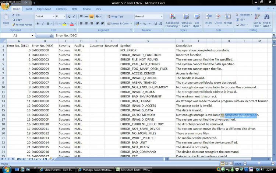The height and width of the screenshot is (173, 276).
Task: Click AutoSum sigma icon
Action: pos(237,15)
